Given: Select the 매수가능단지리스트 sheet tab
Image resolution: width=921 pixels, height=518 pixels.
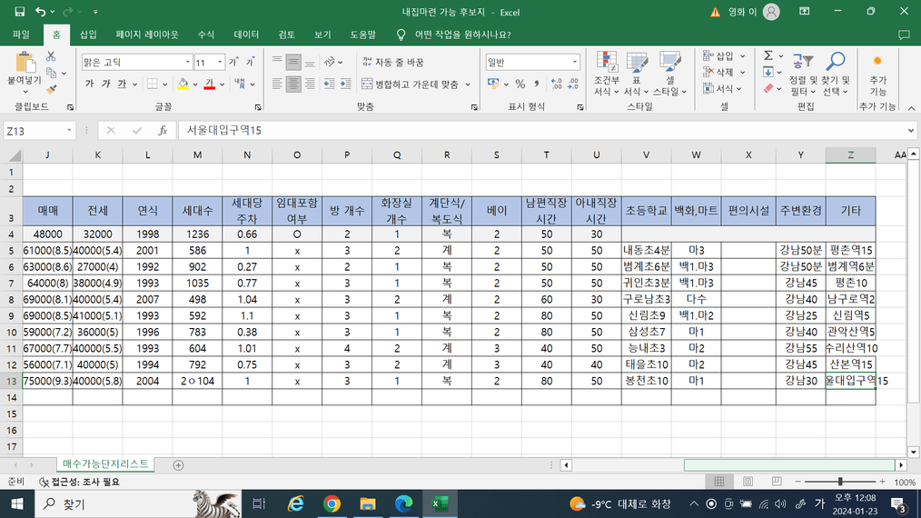Looking at the screenshot, I should (x=105, y=463).
